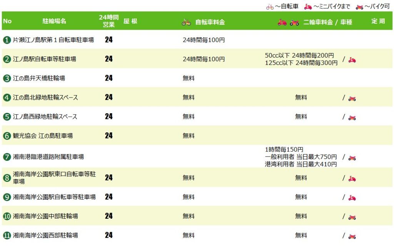Open the 江の島弁天橋駐輪場 entry
Viewport: 394px width, 246px height.
(39, 78)
